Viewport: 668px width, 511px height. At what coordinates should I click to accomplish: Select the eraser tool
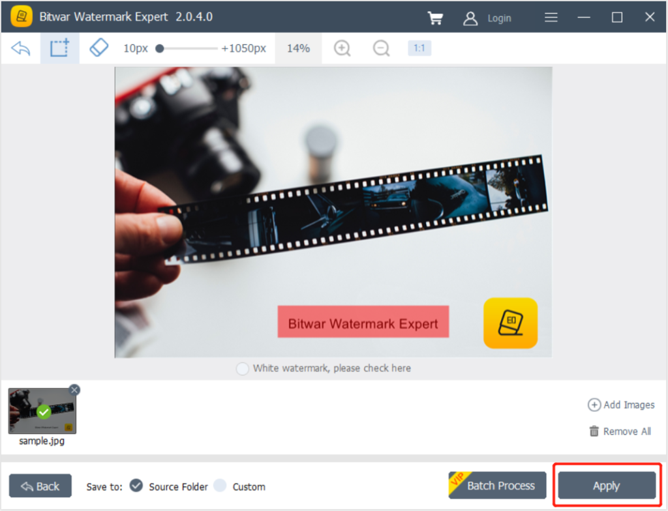click(99, 48)
